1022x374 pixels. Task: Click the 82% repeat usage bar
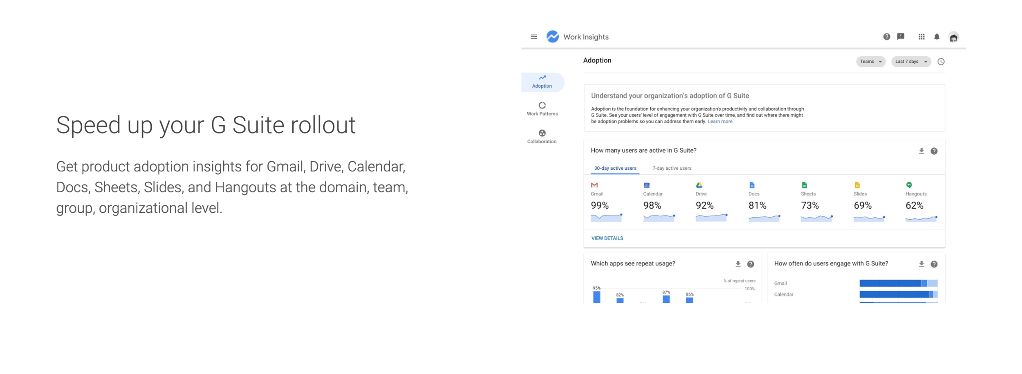620,301
